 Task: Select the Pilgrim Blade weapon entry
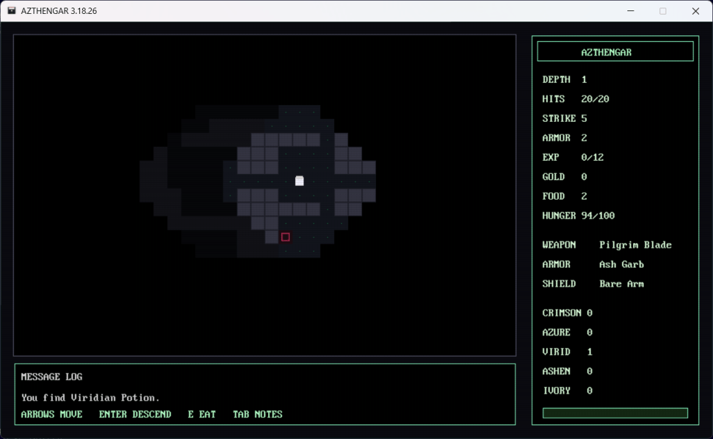click(635, 245)
